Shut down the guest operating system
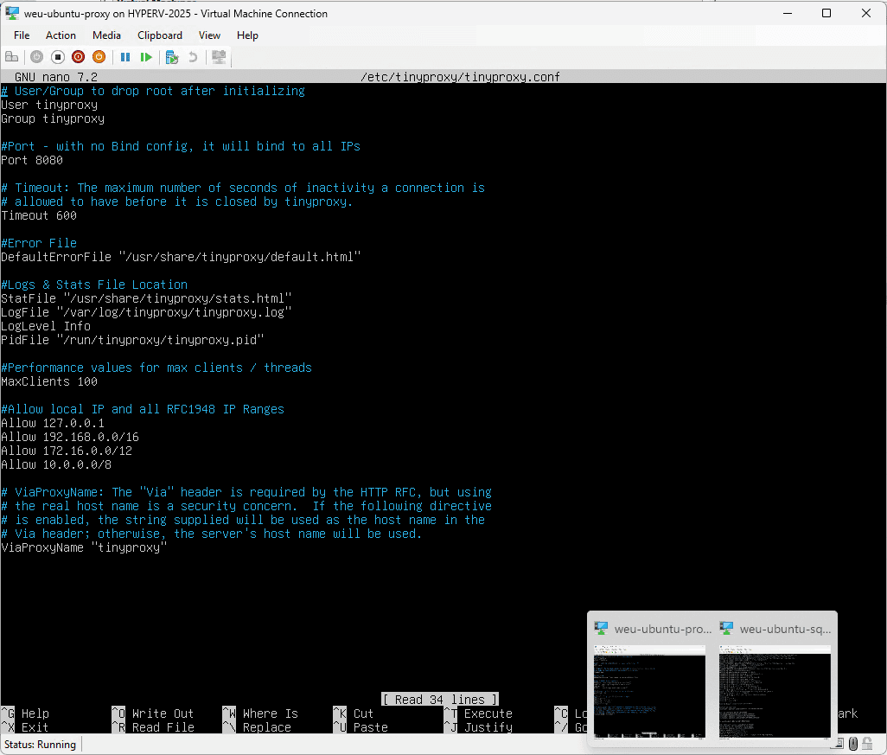The width and height of the screenshot is (887, 755). [x=78, y=56]
